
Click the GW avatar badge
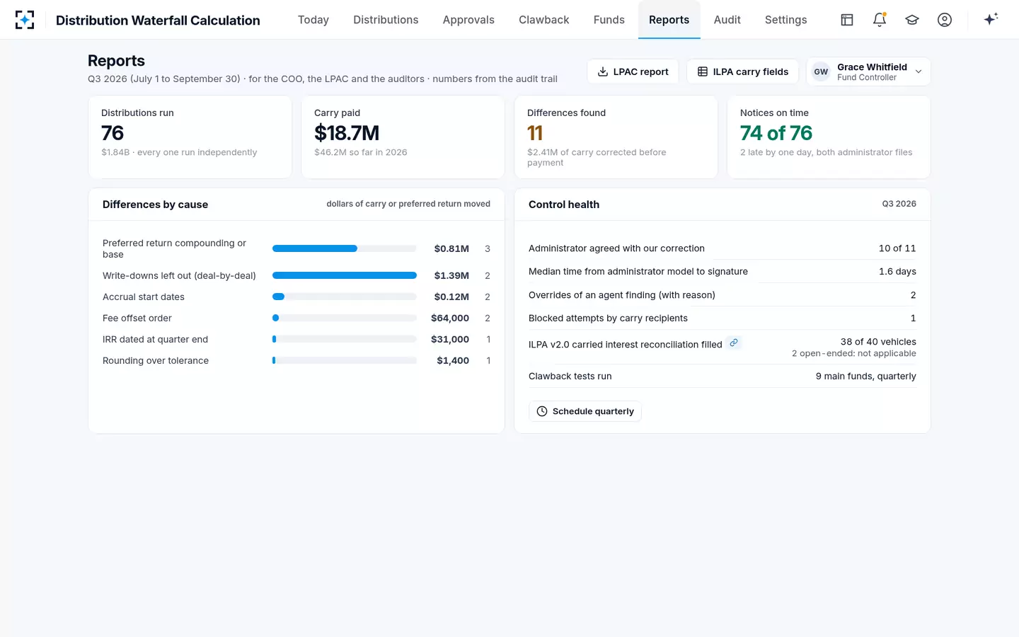pyautogui.click(x=821, y=71)
